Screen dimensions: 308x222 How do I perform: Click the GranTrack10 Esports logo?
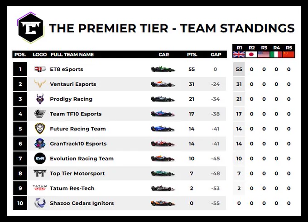coord(40,143)
